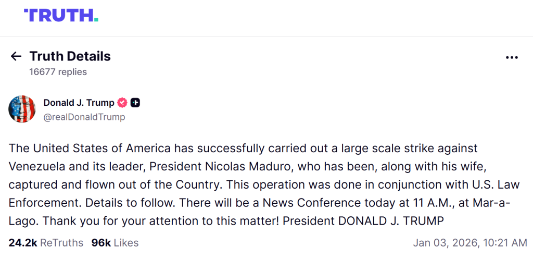Show the 24.2k ReTruths list

click(x=45, y=242)
